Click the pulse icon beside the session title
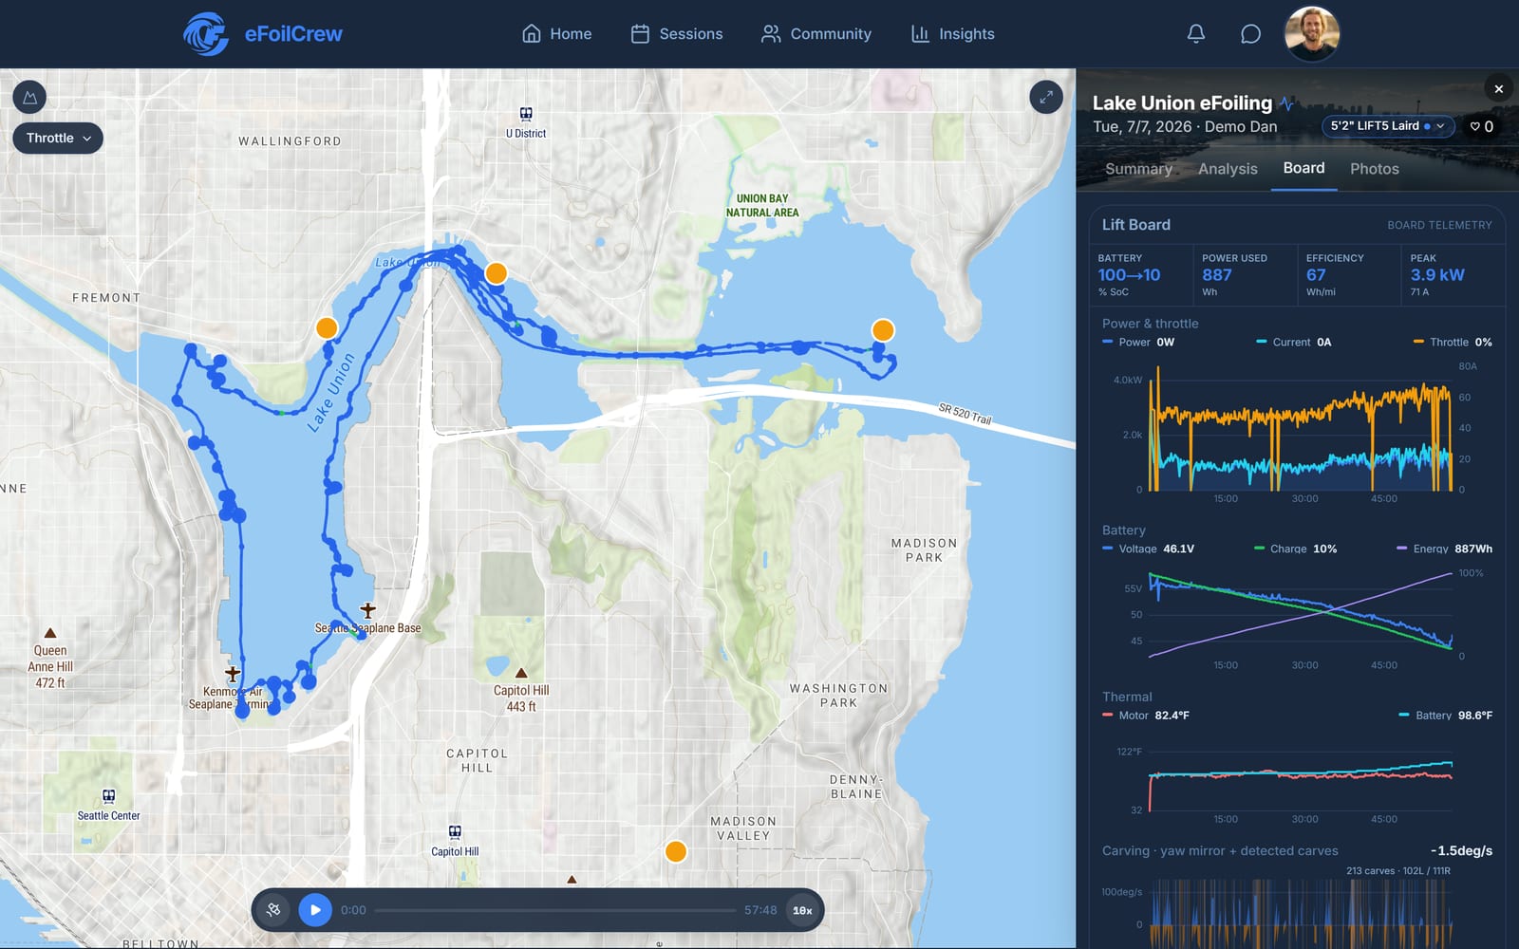Viewport: 1519px width, 949px height. 1286,103
